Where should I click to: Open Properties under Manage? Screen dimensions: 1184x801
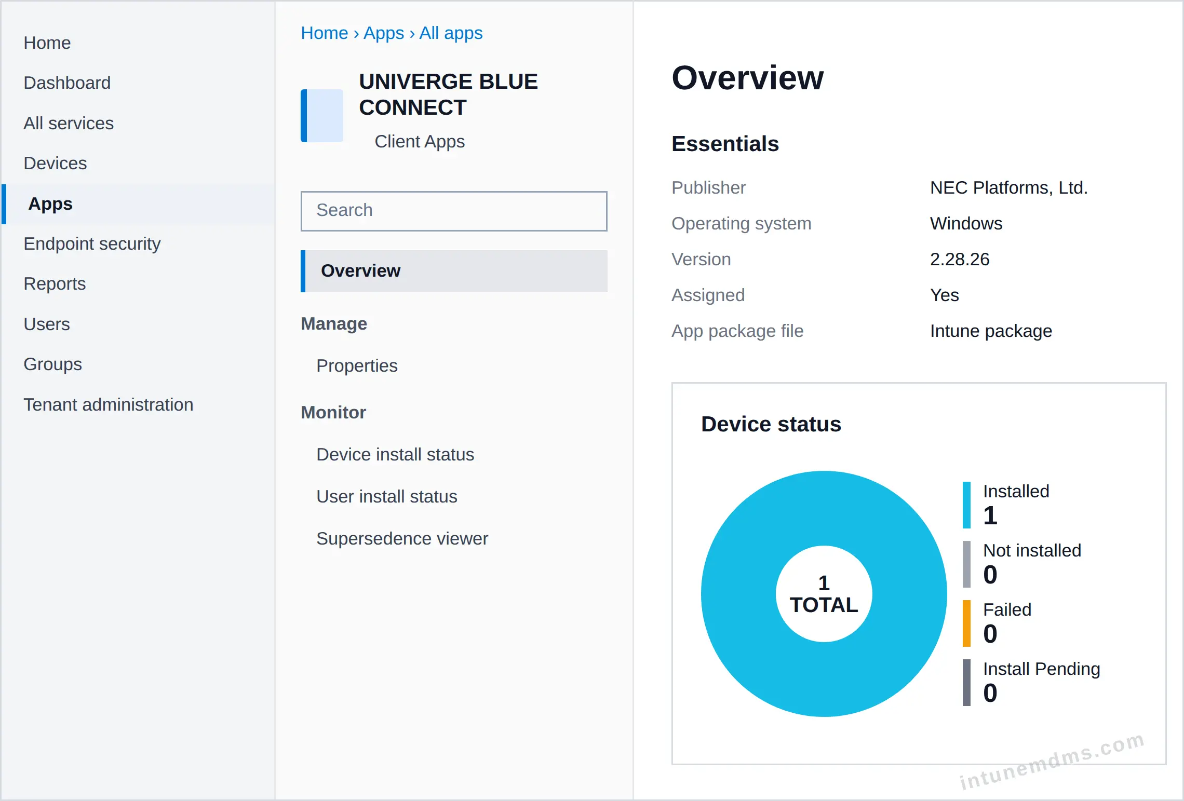coord(357,366)
